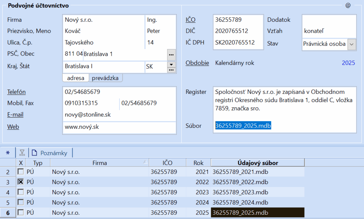
Task: Click the Obdobie link
Action: pyautogui.click(x=197, y=63)
